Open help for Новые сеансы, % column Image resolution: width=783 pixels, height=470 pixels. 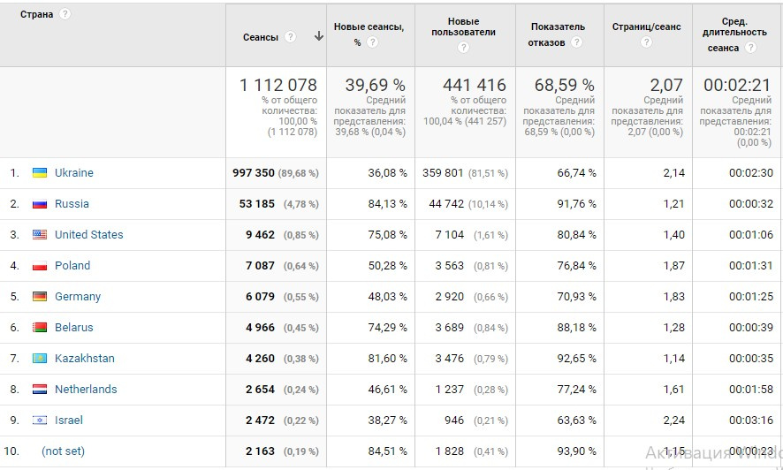click(x=373, y=42)
